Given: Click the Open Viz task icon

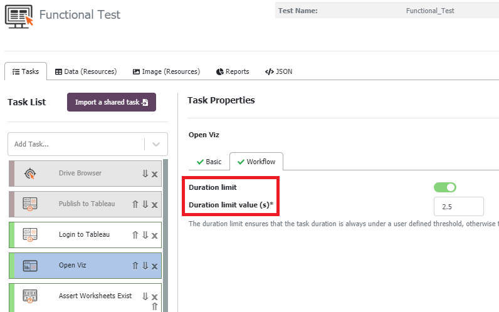Looking at the screenshot, I should pyautogui.click(x=30, y=265).
